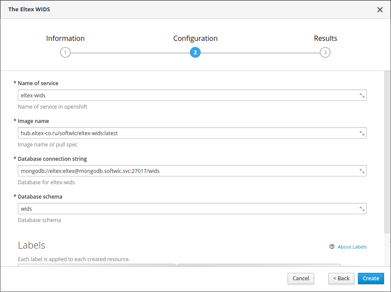
Task: Go to step 1 Information circle
Action: pyautogui.click(x=65, y=53)
